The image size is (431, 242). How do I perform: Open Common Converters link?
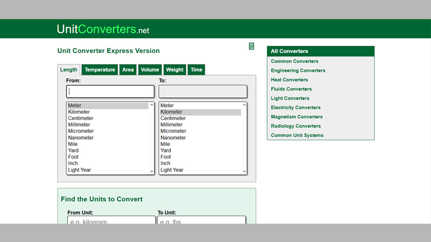point(295,61)
